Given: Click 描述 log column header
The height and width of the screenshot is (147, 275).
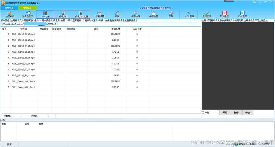Looking at the screenshot, I should 41,124.
